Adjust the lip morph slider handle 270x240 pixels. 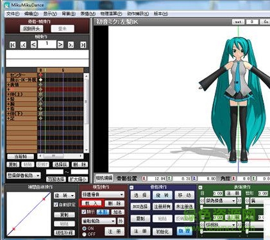[247, 207]
